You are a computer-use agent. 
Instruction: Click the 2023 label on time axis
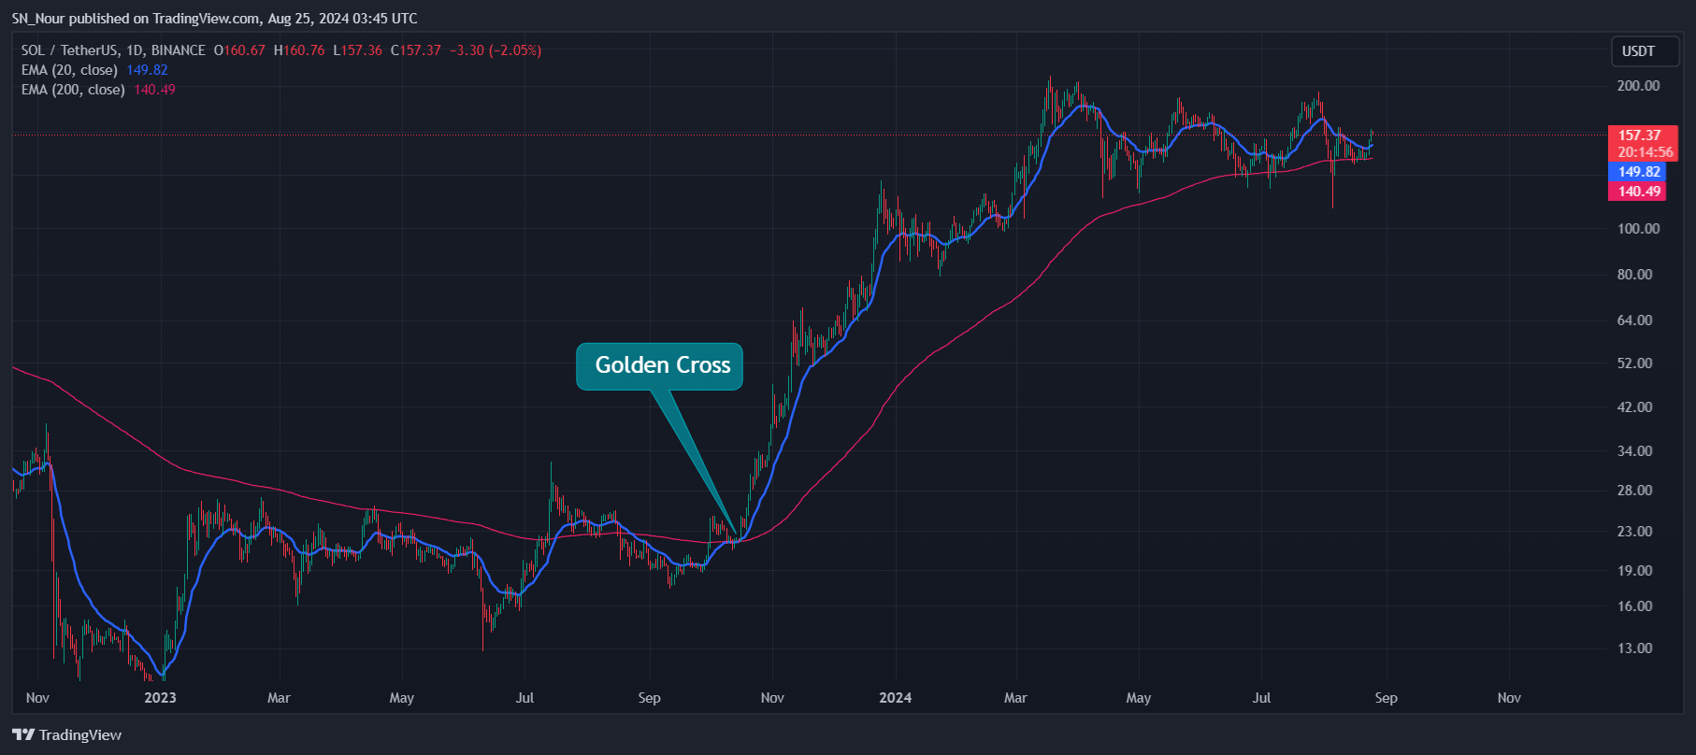(160, 698)
